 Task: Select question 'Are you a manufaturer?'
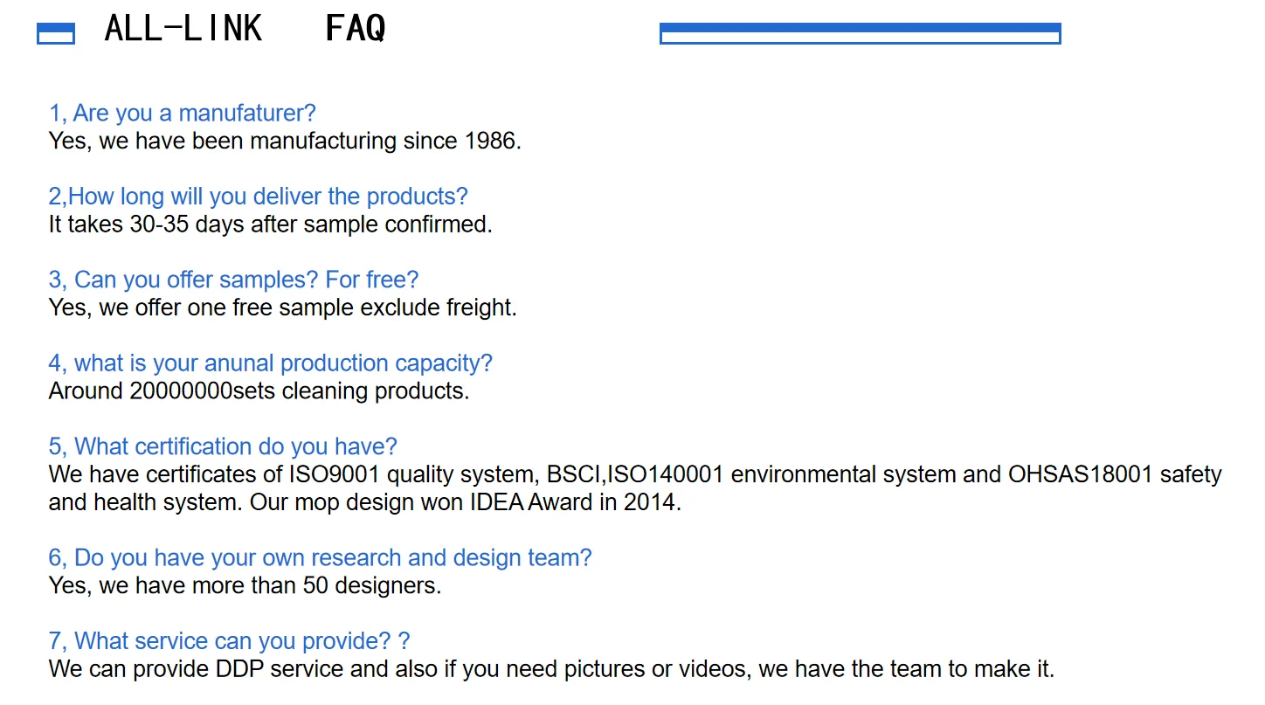coord(182,113)
